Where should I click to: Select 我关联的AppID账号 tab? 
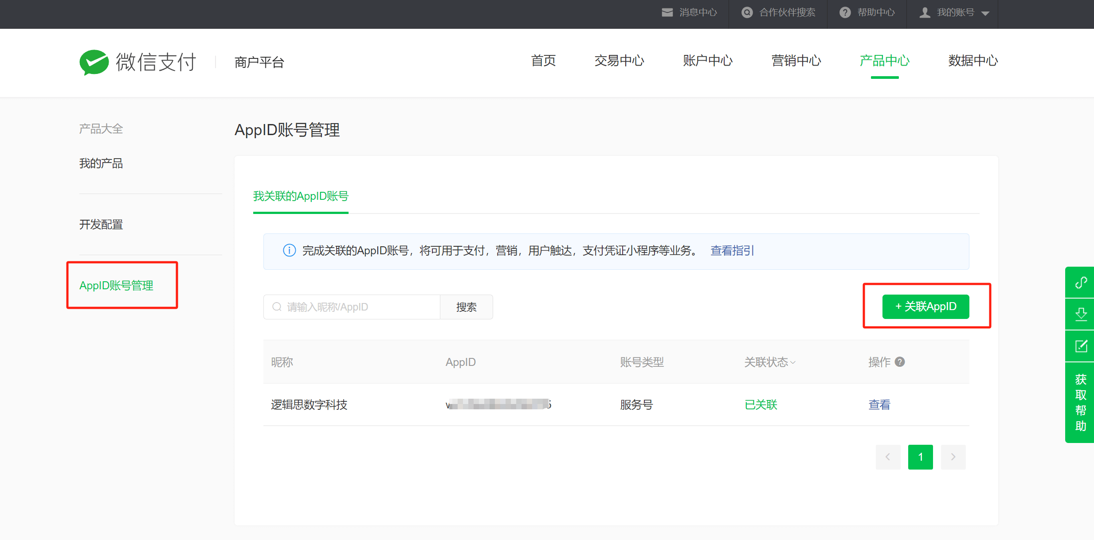point(301,196)
